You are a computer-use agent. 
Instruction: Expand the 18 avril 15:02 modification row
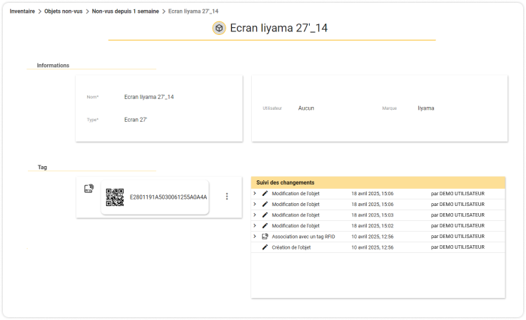coord(255,225)
